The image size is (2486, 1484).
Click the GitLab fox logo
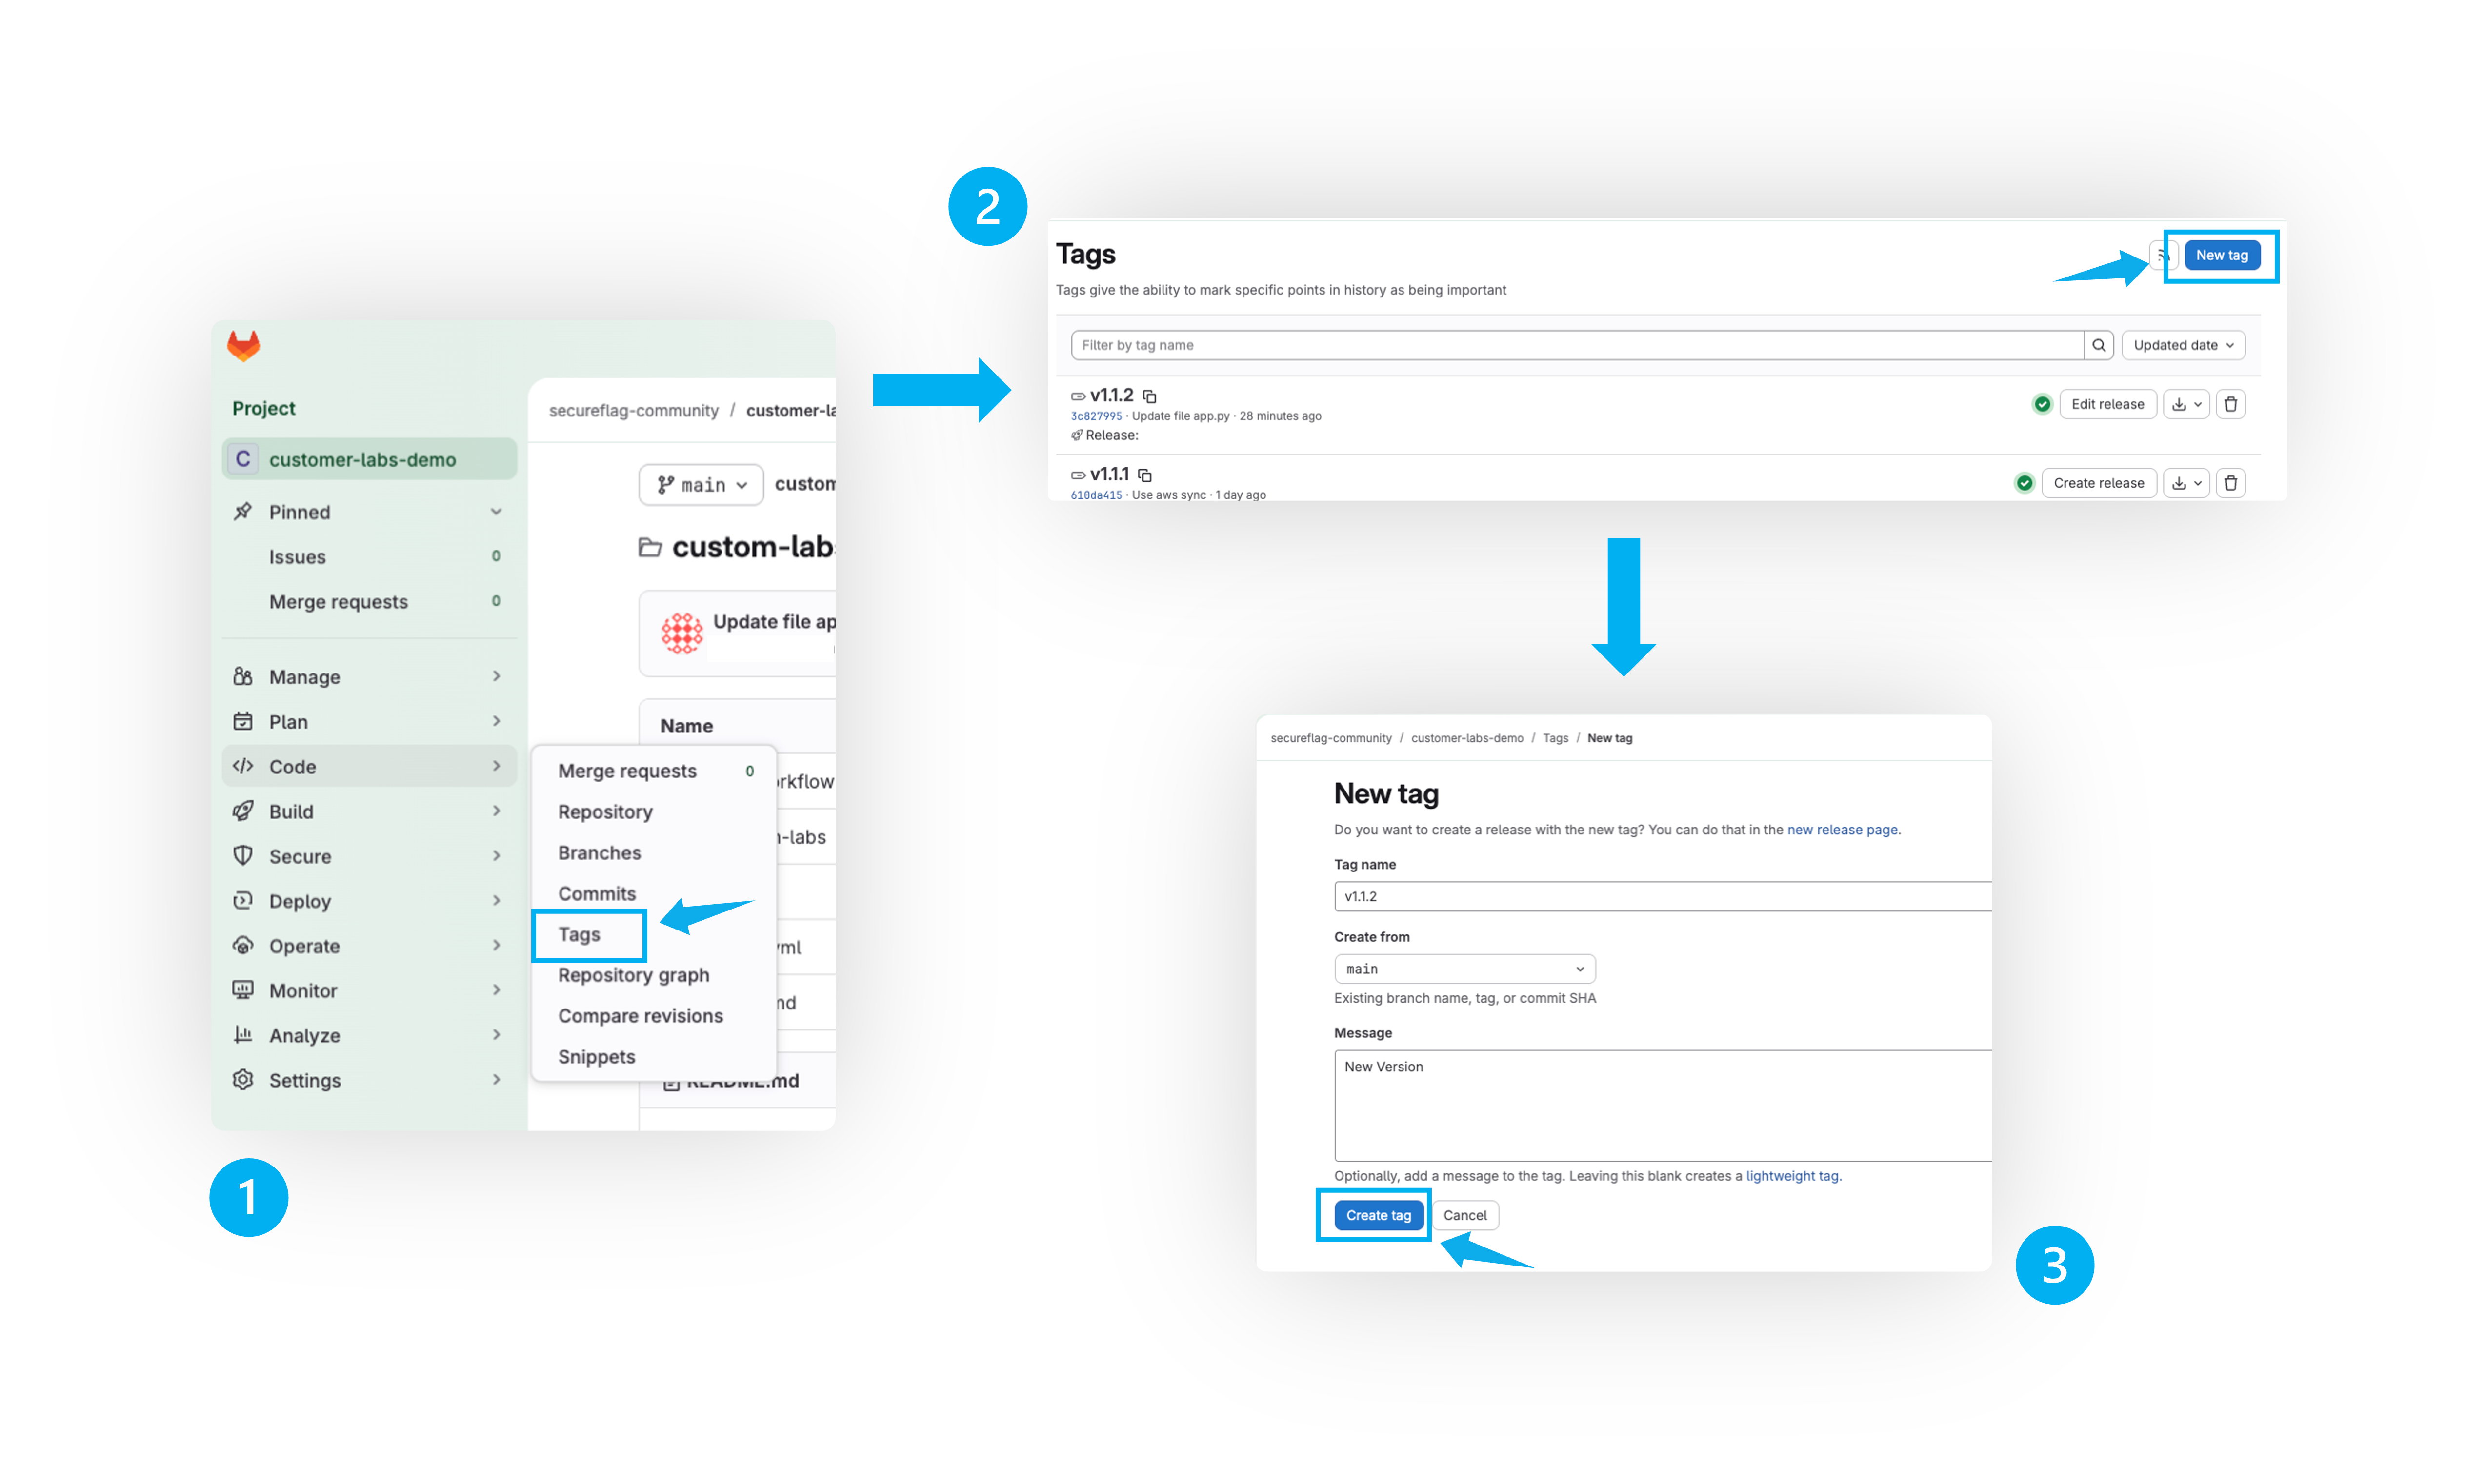point(243,346)
